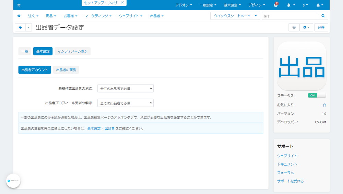343x194 pixels.
Task: Open the 注文 menu
Action: click(x=33, y=16)
